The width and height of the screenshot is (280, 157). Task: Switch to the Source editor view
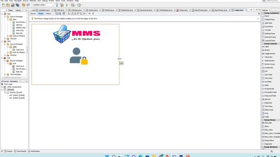pos(33,14)
